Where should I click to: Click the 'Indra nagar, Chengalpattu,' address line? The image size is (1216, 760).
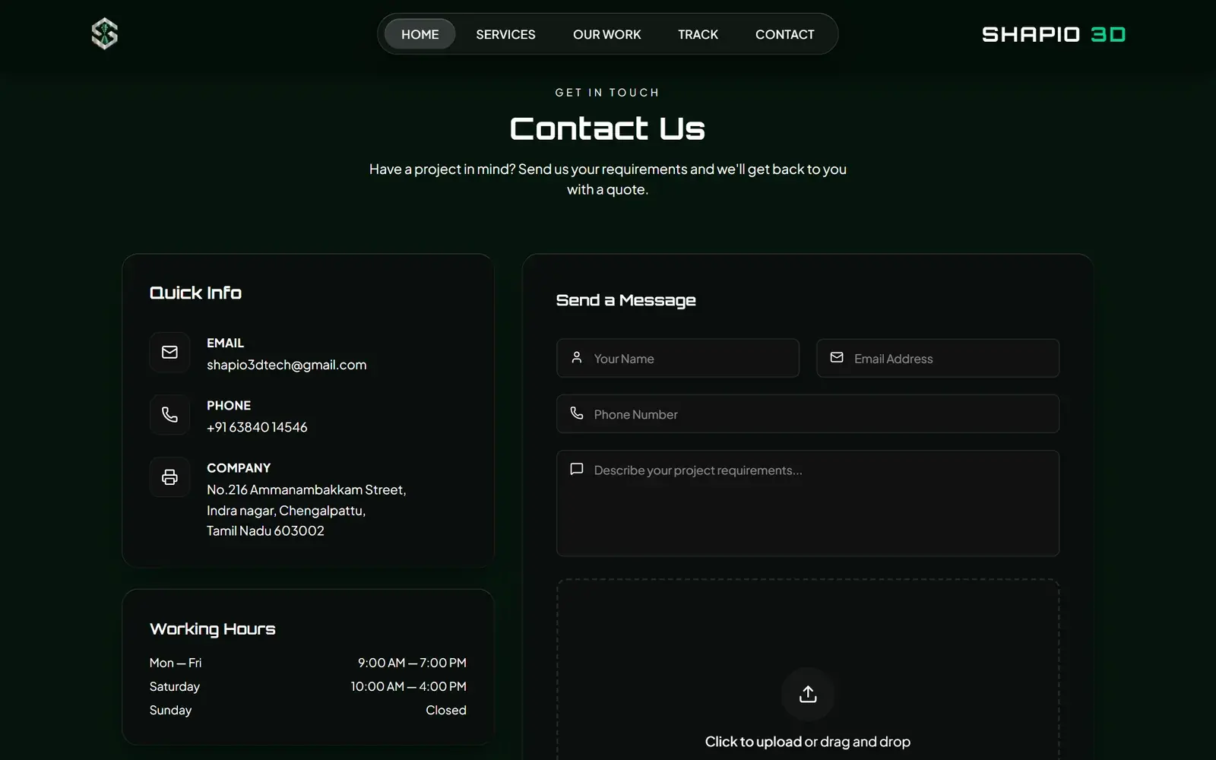point(286,510)
